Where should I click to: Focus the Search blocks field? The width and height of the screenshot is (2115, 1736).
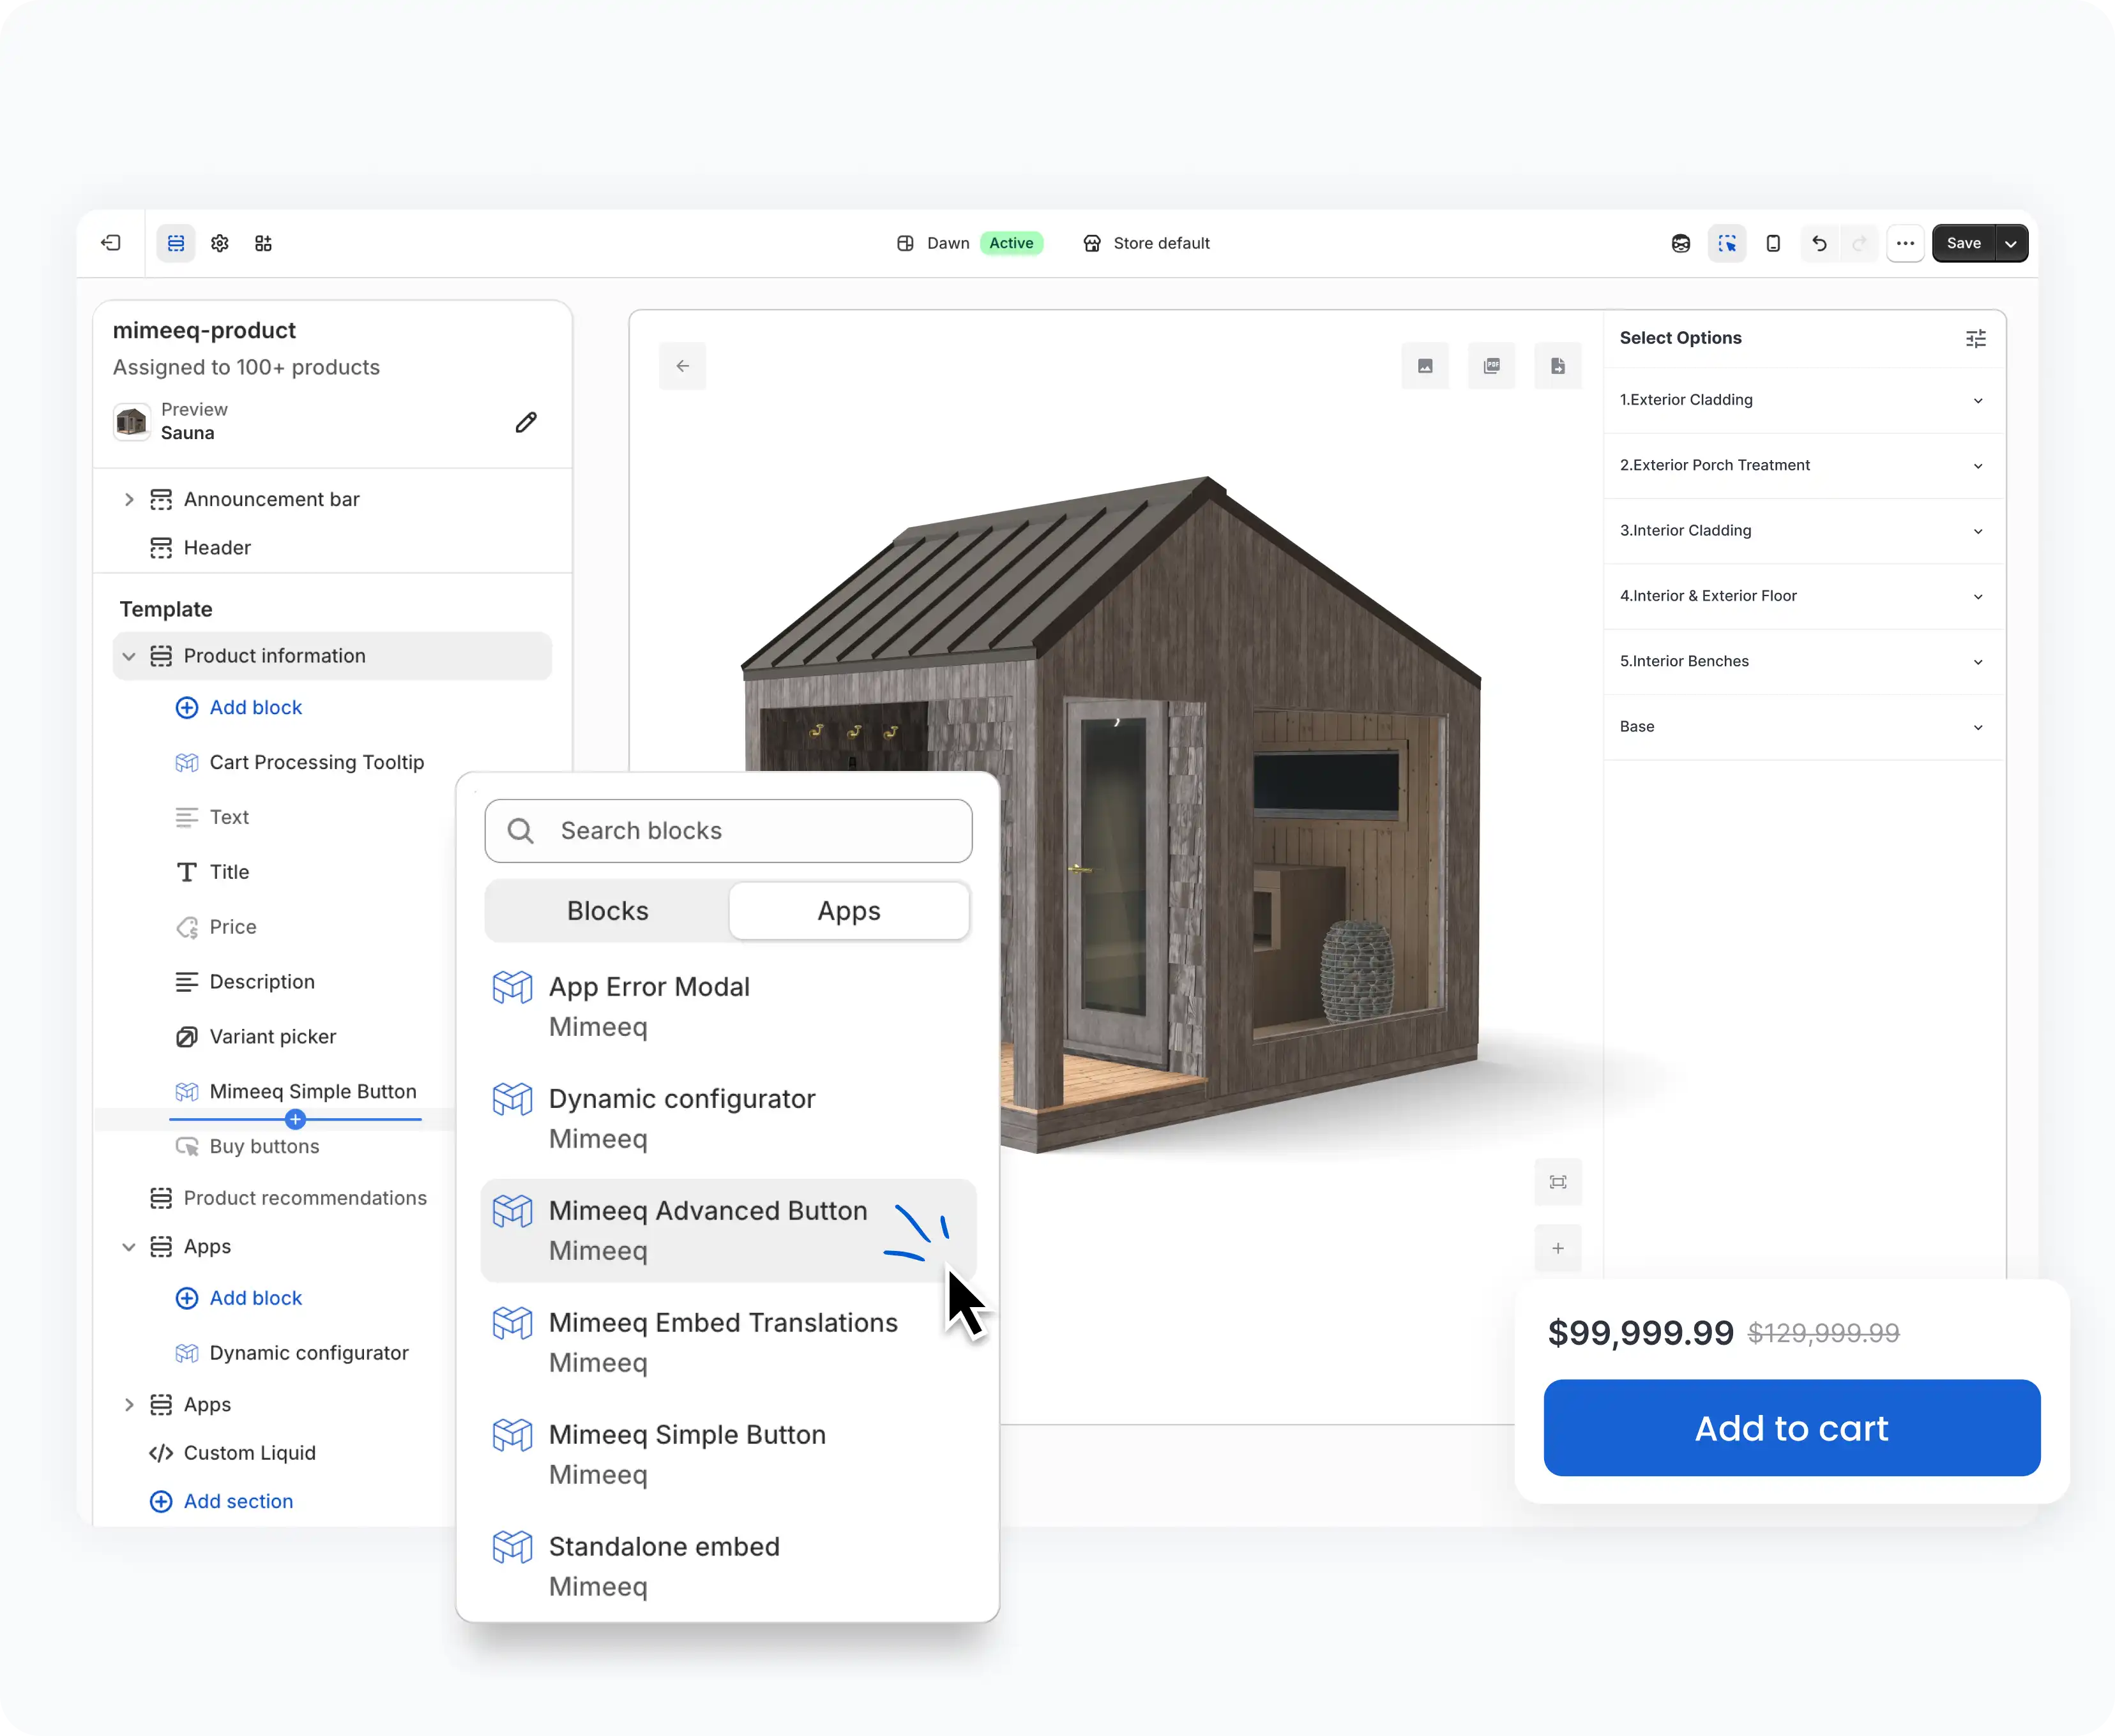(x=729, y=831)
